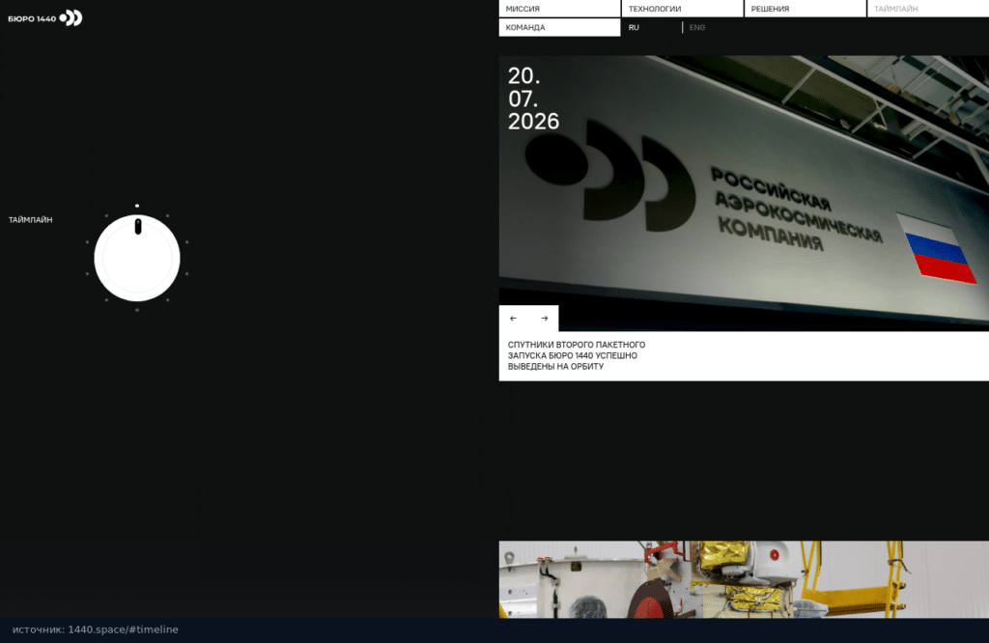Switch language to RU
The image size is (989, 643).
[634, 28]
